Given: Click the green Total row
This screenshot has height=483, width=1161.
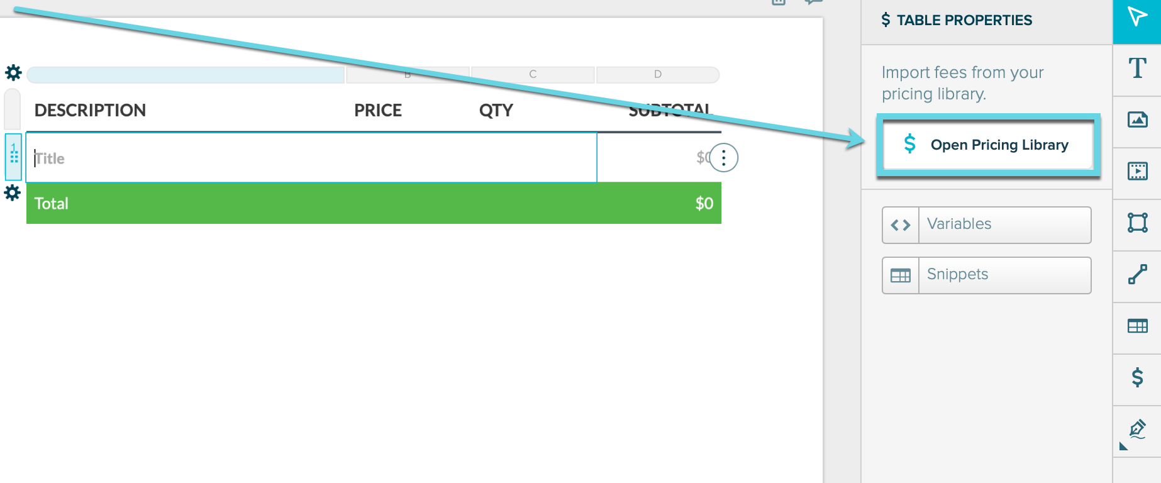Looking at the screenshot, I should click(x=374, y=203).
